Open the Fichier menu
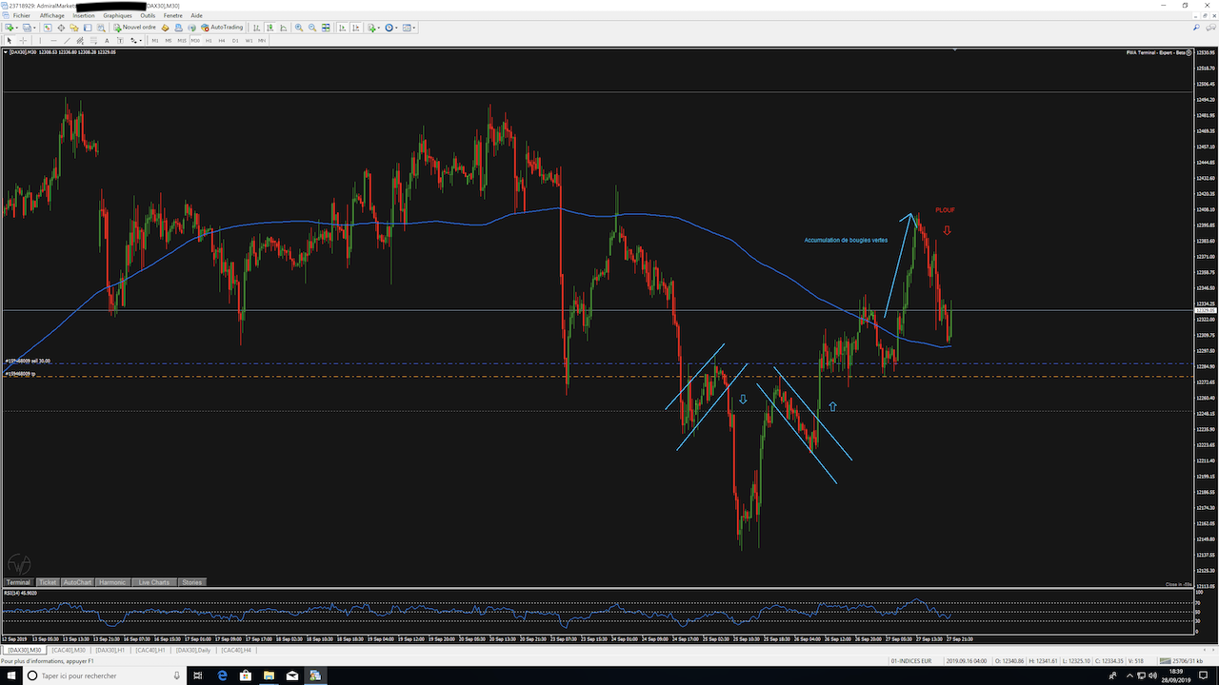 pyautogui.click(x=21, y=16)
